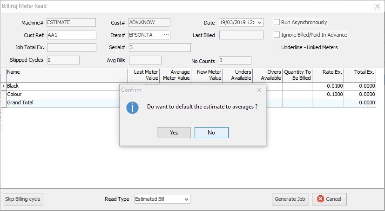Viewport: 385px width, 211px height.
Task: Select the Colour meter row
Action: pyautogui.click(x=188, y=95)
